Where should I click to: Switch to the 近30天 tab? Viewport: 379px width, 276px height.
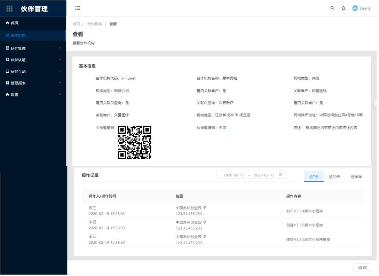pos(334,177)
